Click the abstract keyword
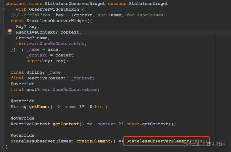This screenshot has width=231, height=152. [16, 4]
